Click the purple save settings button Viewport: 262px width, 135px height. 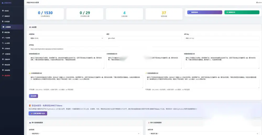click(x=34, y=96)
